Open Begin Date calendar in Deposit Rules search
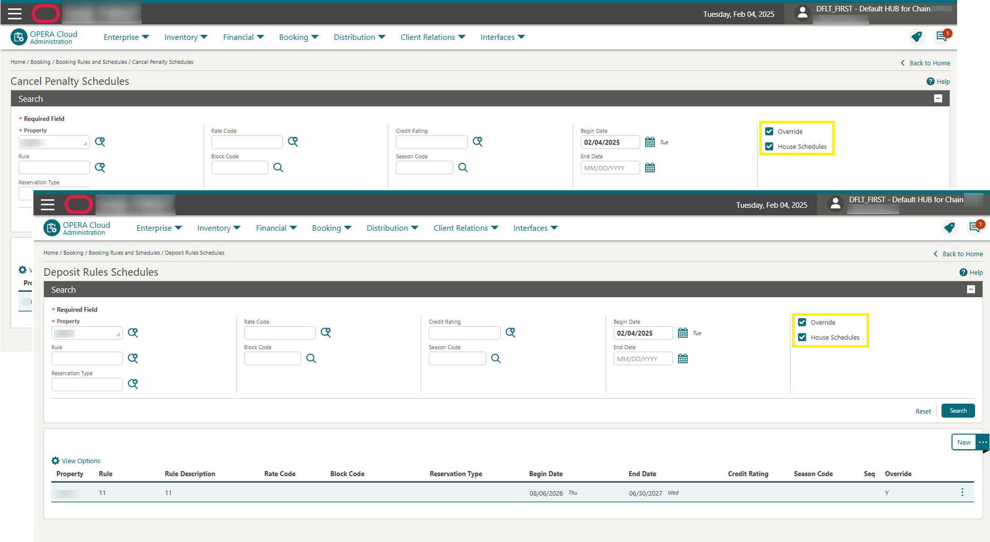This screenshot has height=542, width=990. [x=683, y=333]
